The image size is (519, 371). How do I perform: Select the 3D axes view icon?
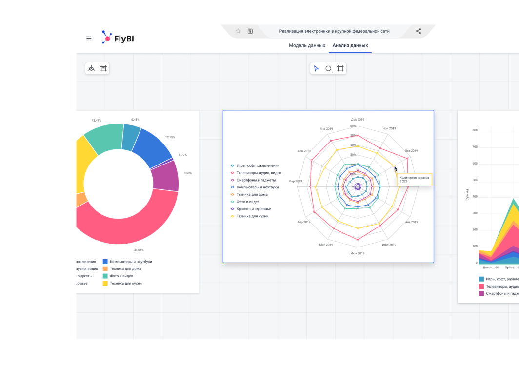[91, 68]
